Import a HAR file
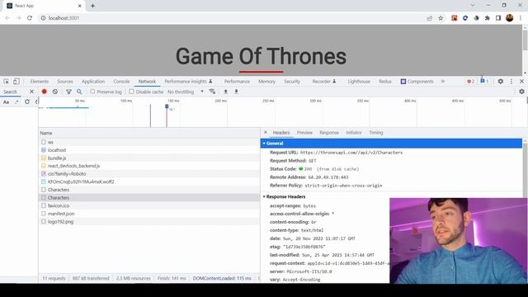 point(225,92)
